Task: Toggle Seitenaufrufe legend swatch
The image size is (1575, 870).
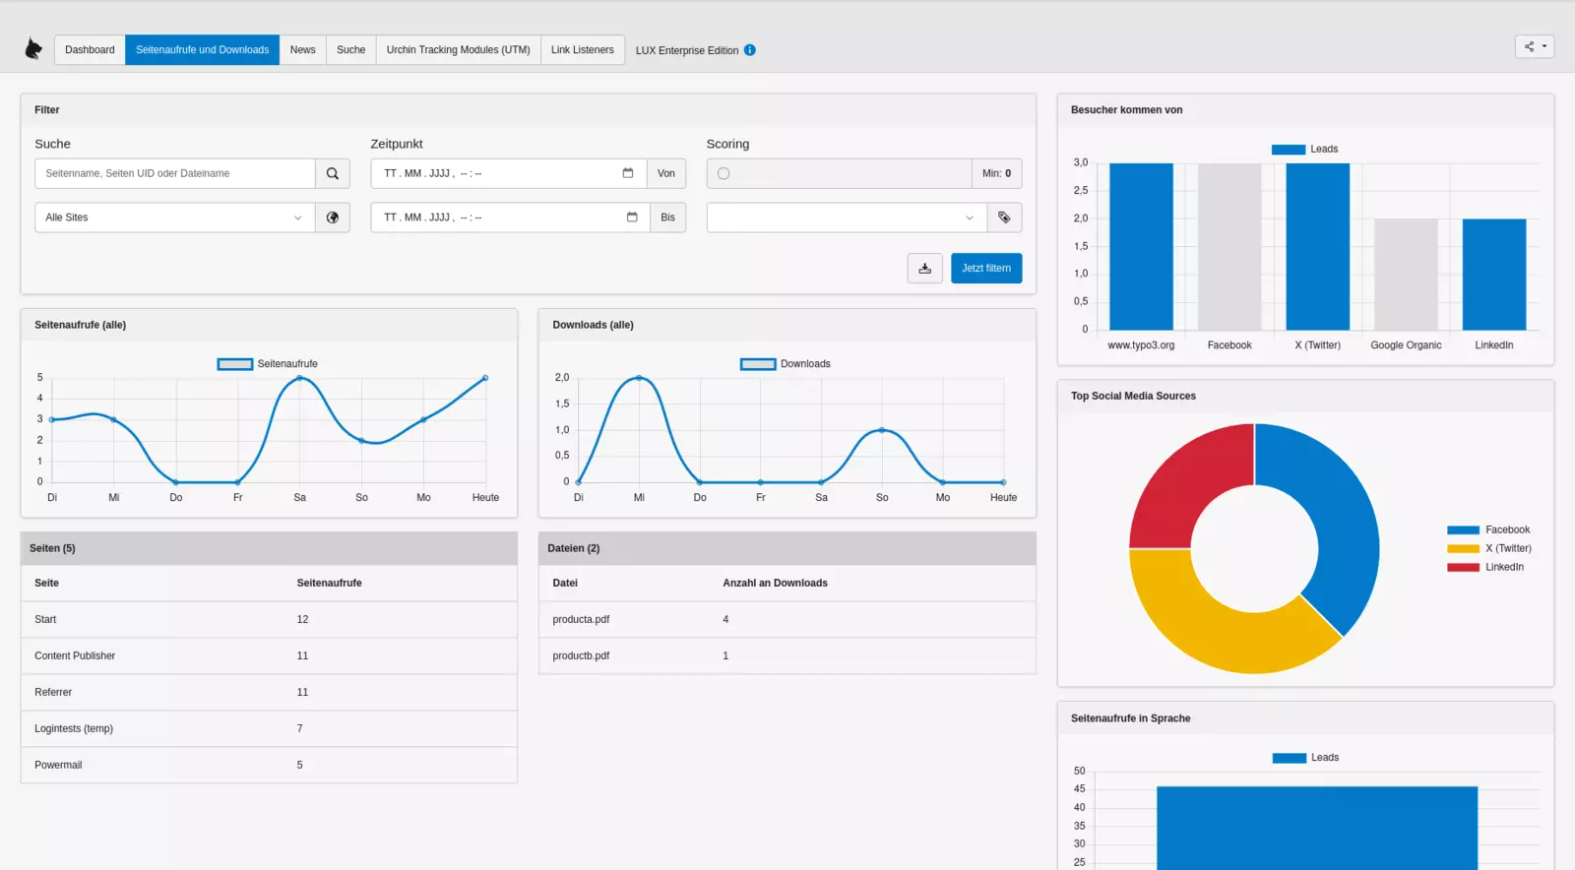Action: 235,364
